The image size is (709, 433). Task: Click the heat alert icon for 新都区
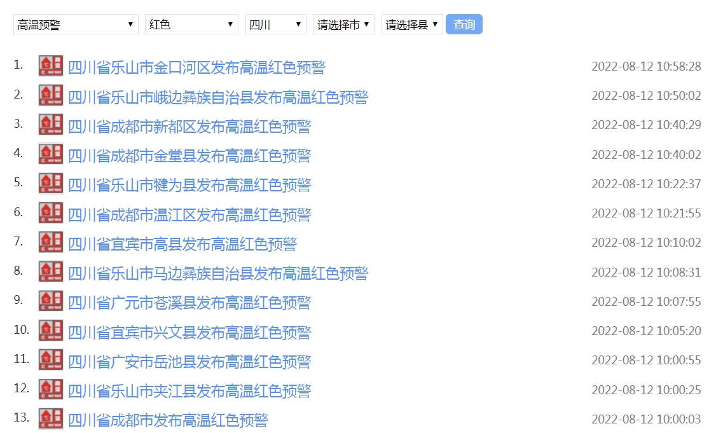coord(51,125)
